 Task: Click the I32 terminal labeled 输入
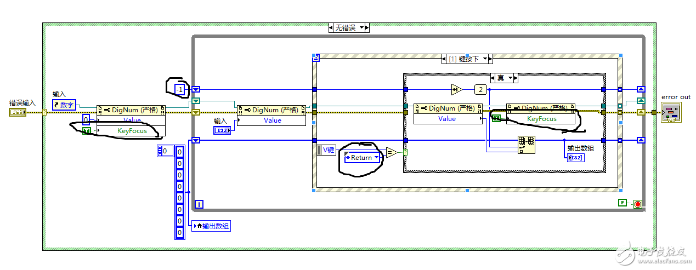click(222, 130)
